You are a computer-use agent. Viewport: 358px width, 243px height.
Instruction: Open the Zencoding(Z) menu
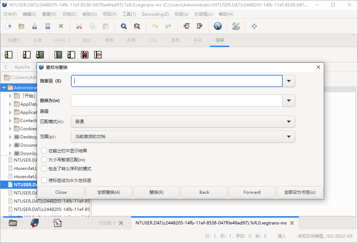tap(155, 14)
